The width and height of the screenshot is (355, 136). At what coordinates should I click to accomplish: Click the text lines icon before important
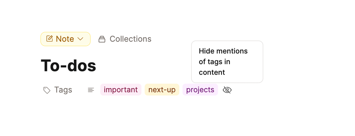coord(91,90)
